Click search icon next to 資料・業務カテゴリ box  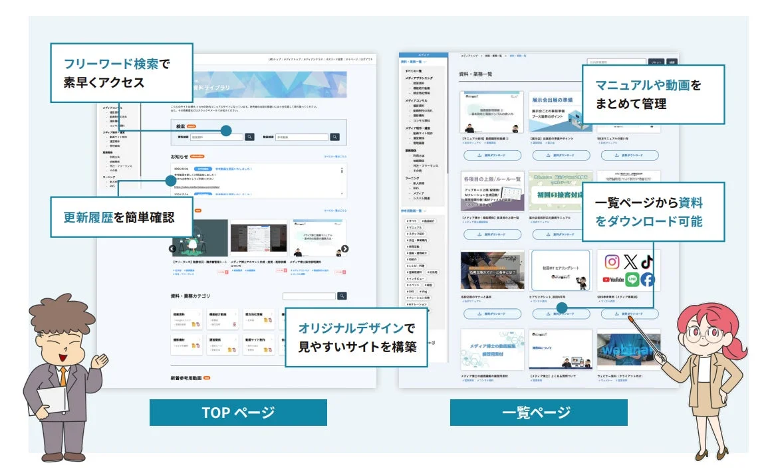342,296
